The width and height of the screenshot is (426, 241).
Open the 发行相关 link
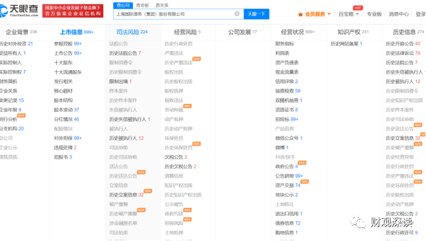tap(63, 81)
